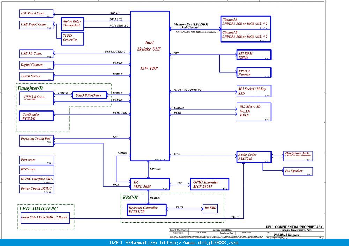Select the USB3.0 Re-Driver block

[x=89, y=95]
